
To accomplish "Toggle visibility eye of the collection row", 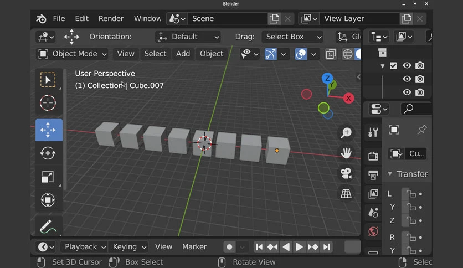I will 407,65.
